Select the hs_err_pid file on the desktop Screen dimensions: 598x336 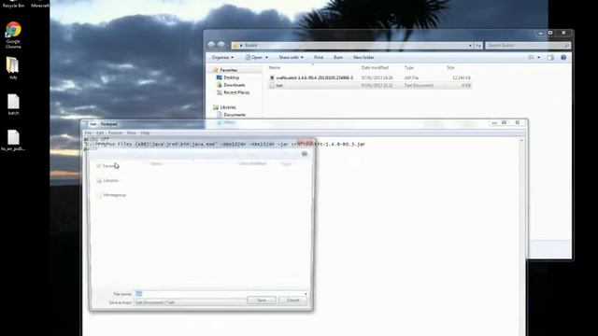13,140
